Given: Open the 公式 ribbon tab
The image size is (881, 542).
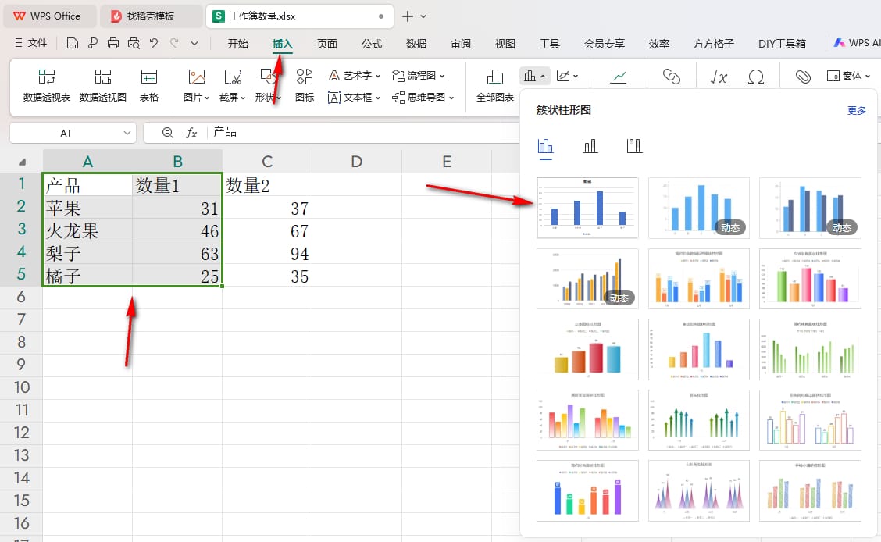Looking at the screenshot, I should coord(372,44).
